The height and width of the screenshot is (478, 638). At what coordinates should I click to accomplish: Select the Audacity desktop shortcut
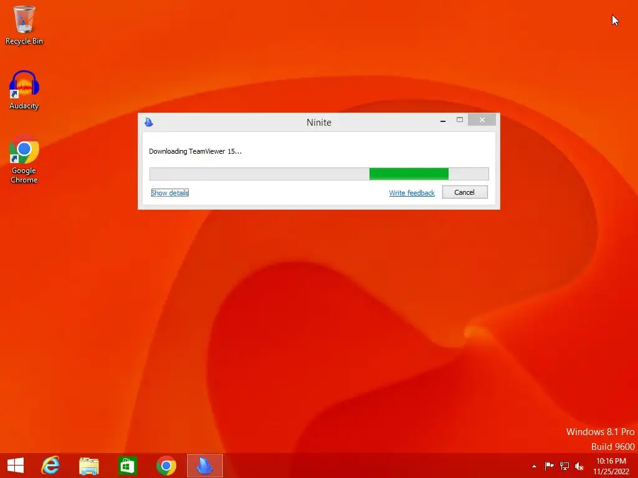tap(24, 90)
